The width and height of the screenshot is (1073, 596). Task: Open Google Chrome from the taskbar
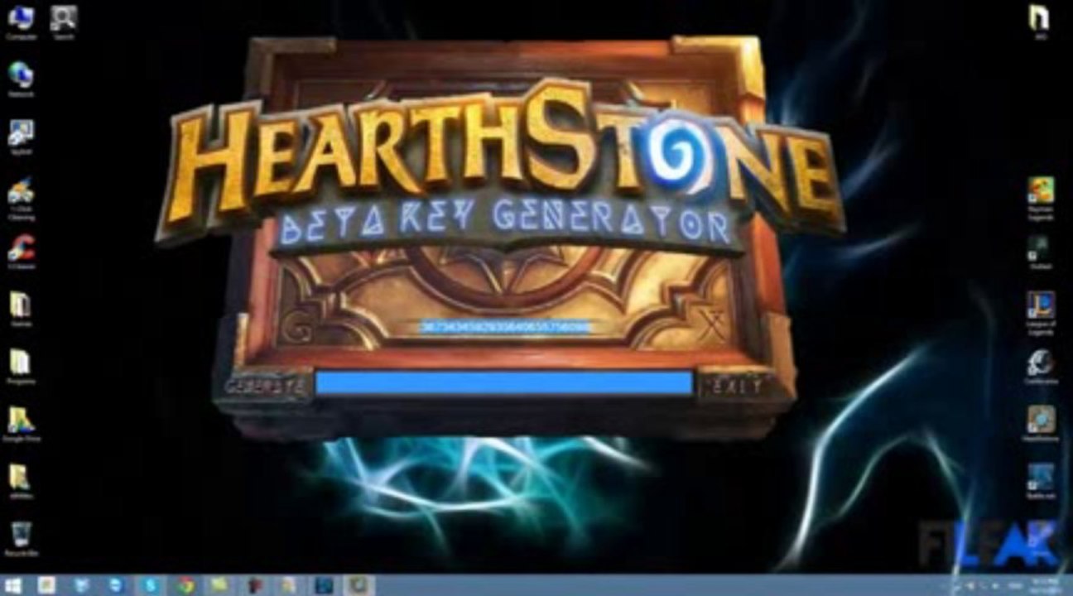click(x=185, y=586)
